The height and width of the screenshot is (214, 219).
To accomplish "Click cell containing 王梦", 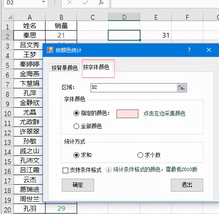I will 28,55.
